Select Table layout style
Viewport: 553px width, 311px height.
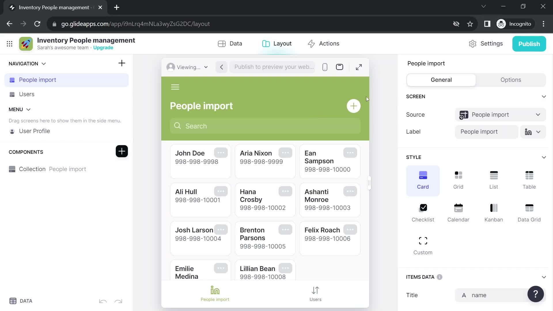tap(529, 179)
